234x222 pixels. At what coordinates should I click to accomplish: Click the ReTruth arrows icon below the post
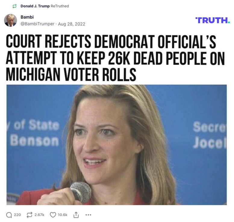pyautogui.click(x=30, y=215)
